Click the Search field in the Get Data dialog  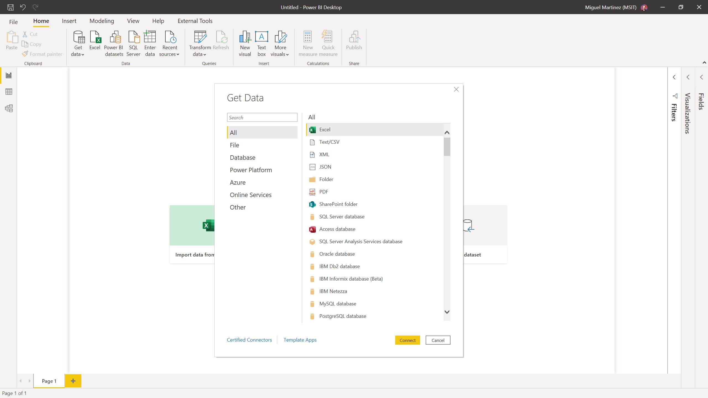pos(262,117)
